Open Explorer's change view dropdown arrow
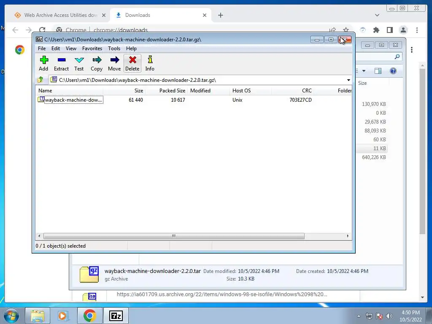Viewport: 432px width, 324px height. point(364,71)
